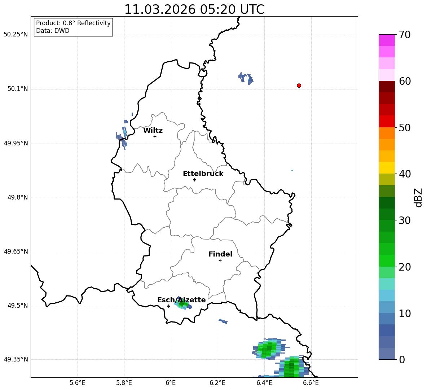Image resolution: width=427 pixels, height=390 pixels.
Task: Click the 49.35°N latitude label
Action: point(16,359)
